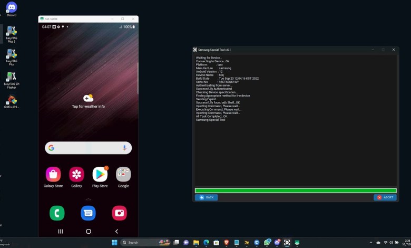Viewport: 411px width, 248px height.
Task: Click the ABORT button
Action: [x=385, y=197]
